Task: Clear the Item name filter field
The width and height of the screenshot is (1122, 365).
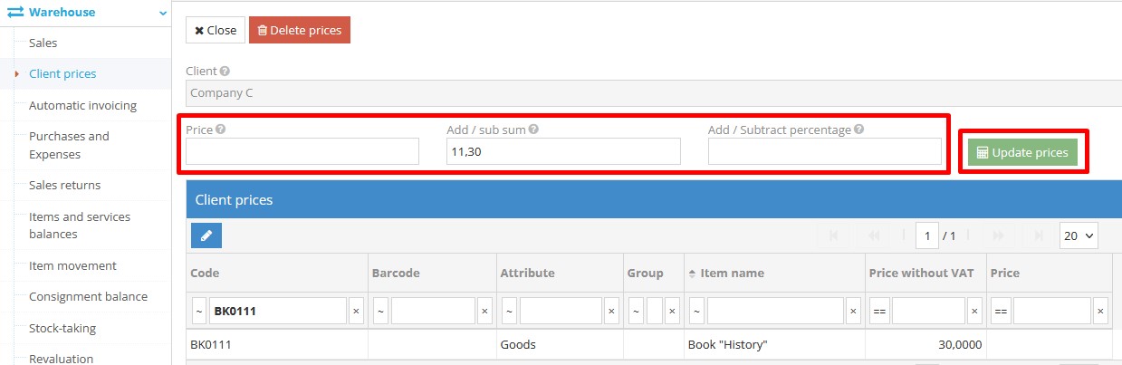Action: coord(853,312)
